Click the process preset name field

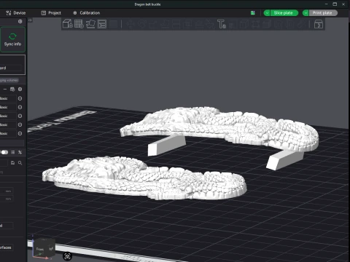tap(4, 163)
